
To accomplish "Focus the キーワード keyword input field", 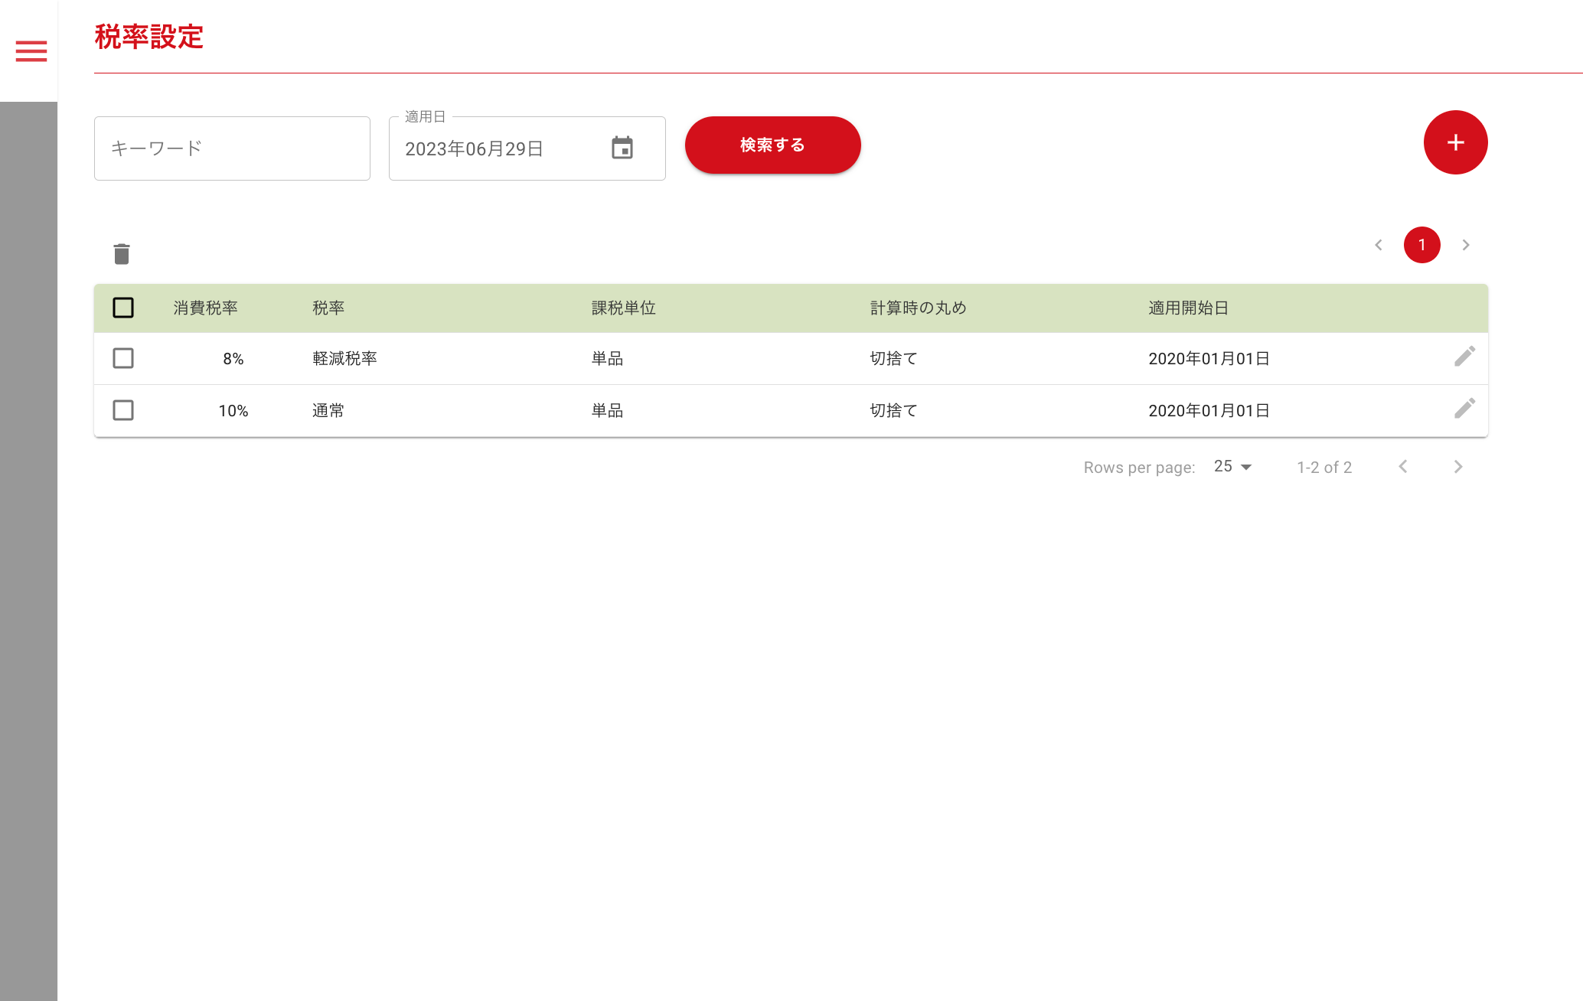I will point(232,148).
